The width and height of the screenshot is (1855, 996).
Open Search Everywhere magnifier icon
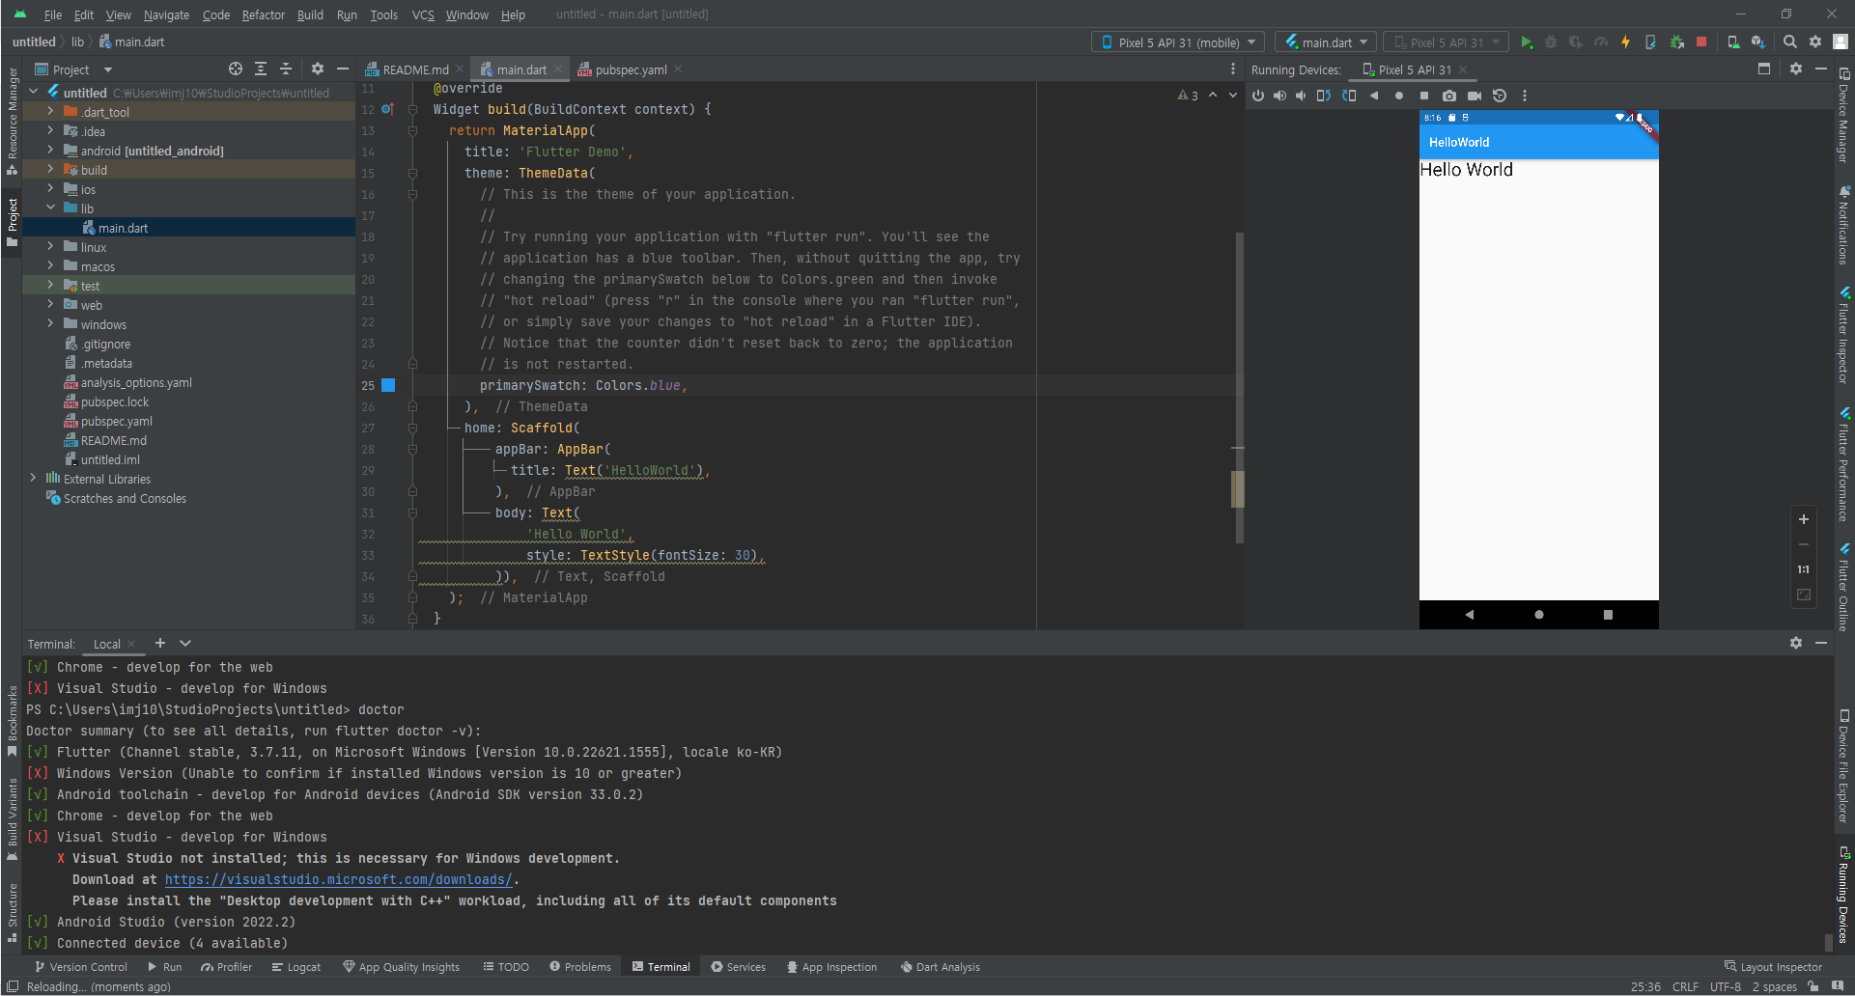coord(1790,42)
